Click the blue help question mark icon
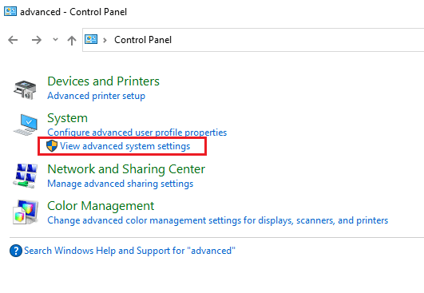This screenshot has width=424, height=293. [16, 251]
